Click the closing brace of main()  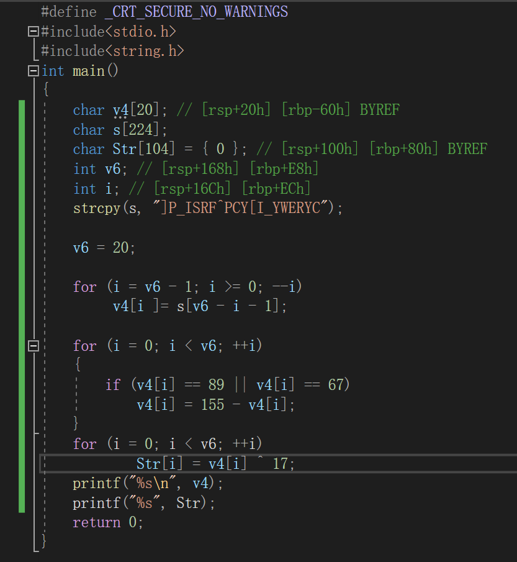(x=43, y=541)
